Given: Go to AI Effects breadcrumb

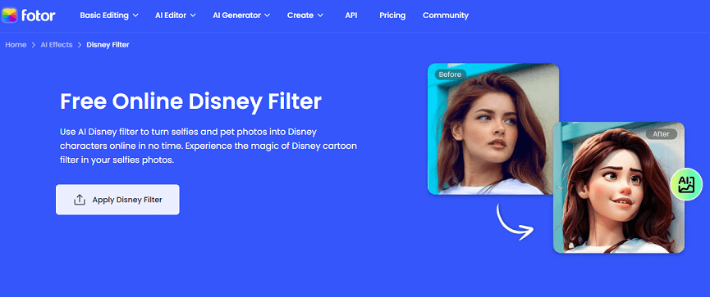Looking at the screenshot, I should pyautogui.click(x=57, y=45).
